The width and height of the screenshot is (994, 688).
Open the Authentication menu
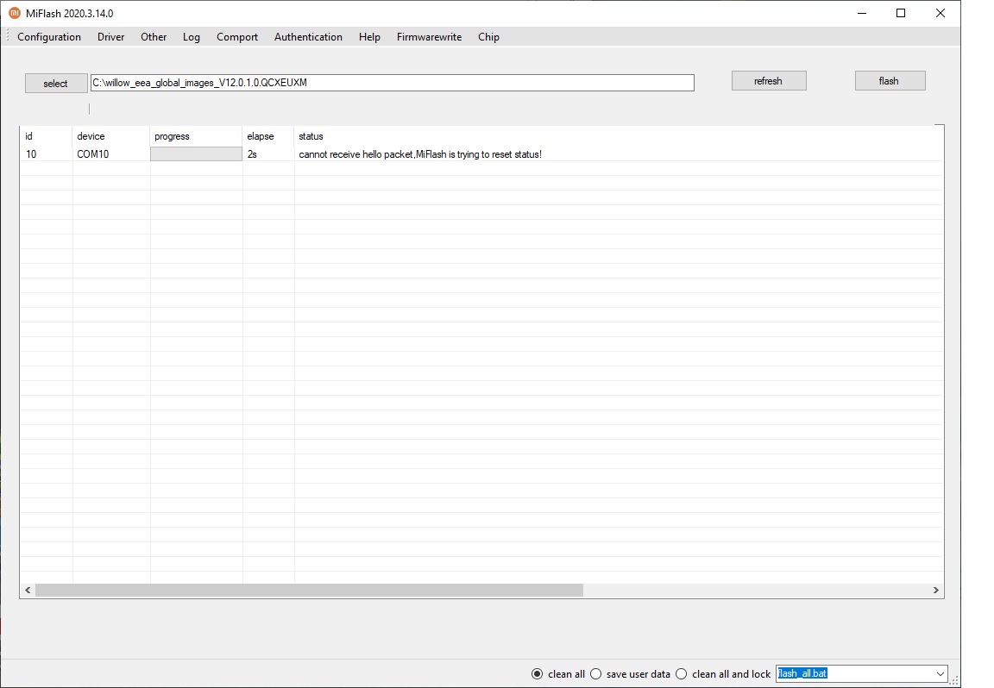(x=308, y=37)
